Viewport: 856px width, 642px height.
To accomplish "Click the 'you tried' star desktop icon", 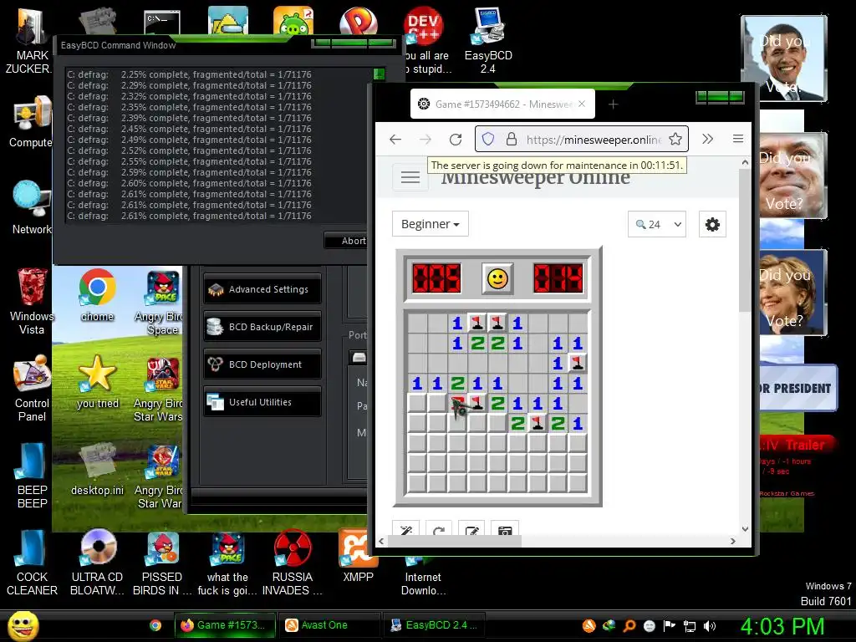I will coord(97,381).
